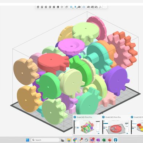Select the isometric wireframe cube view icon
The height and width of the screenshot is (143, 143).
coord(62,7)
